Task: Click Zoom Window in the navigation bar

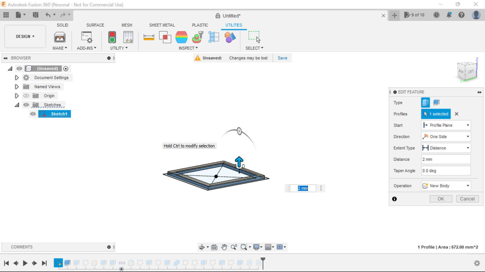Action: pos(244,247)
